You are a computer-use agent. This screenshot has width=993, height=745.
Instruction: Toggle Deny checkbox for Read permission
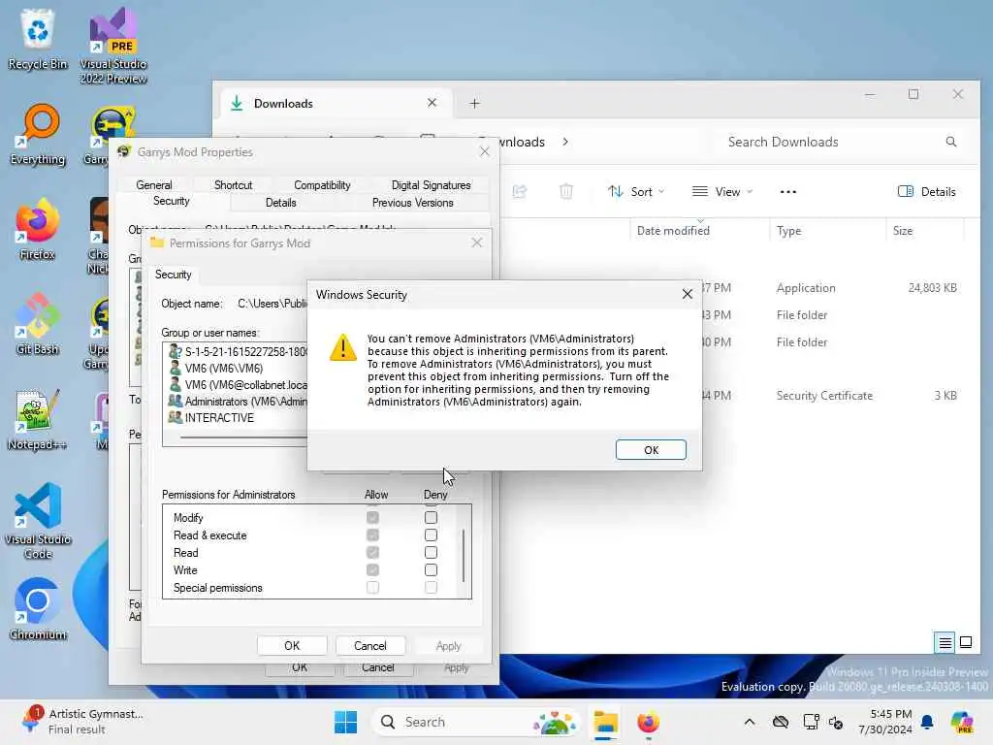(431, 552)
